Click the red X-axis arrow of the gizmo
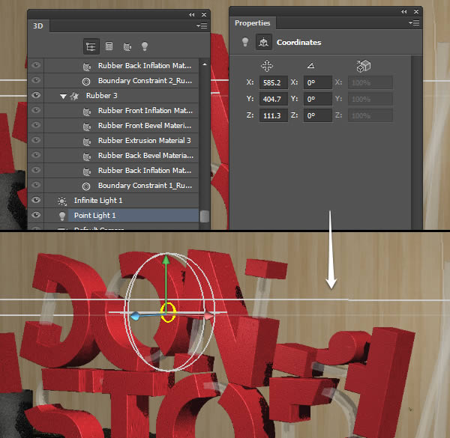This screenshot has height=438, width=450. click(x=209, y=316)
